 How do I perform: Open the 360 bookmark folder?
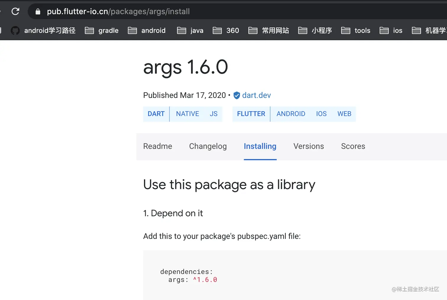point(226,30)
